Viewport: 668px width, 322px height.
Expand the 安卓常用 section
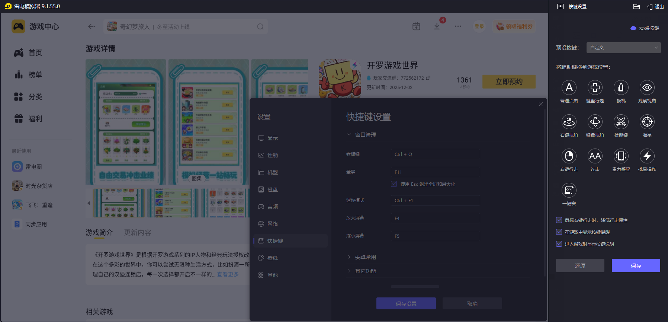point(361,257)
